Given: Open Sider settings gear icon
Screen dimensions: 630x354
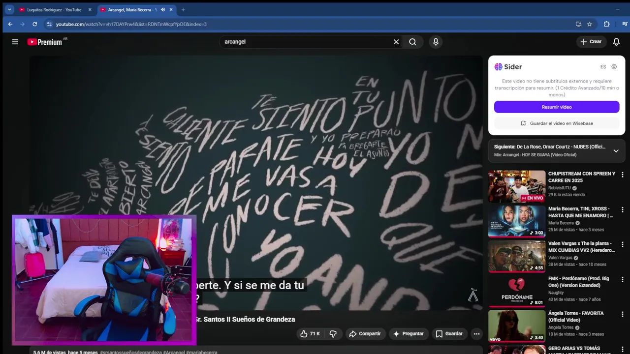Looking at the screenshot, I should pyautogui.click(x=614, y=67).
